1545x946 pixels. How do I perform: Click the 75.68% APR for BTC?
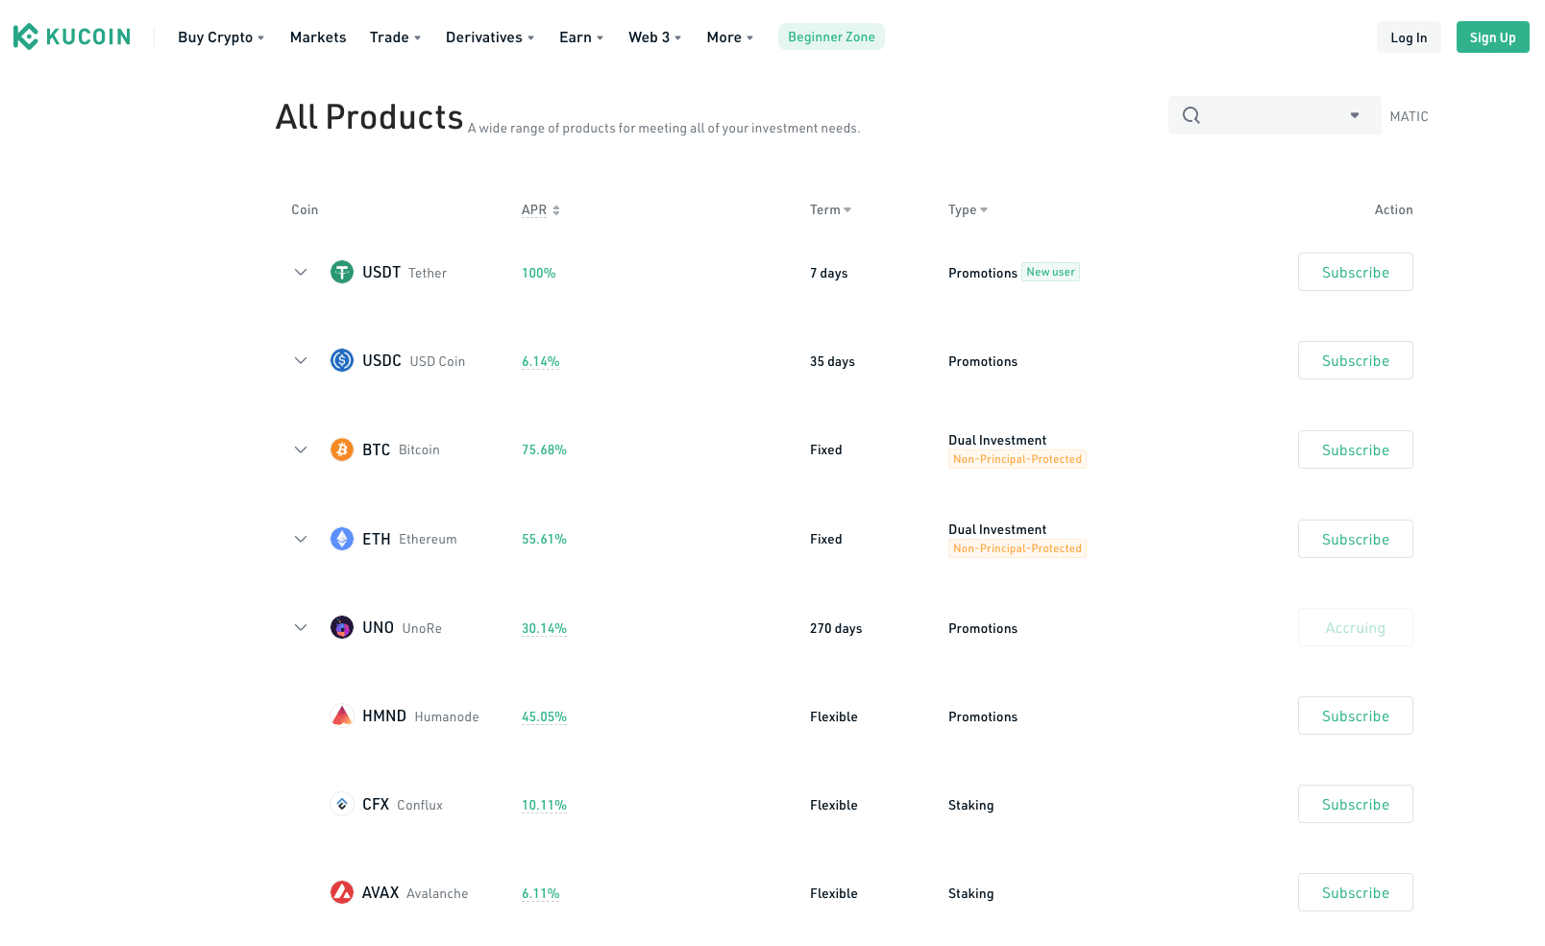click(544, 449)
